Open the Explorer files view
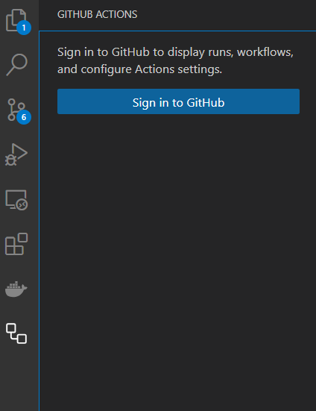316x411 pixels. (16, 20)
